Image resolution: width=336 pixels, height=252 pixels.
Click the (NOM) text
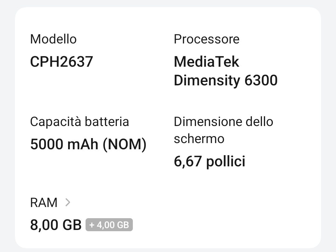124,144
